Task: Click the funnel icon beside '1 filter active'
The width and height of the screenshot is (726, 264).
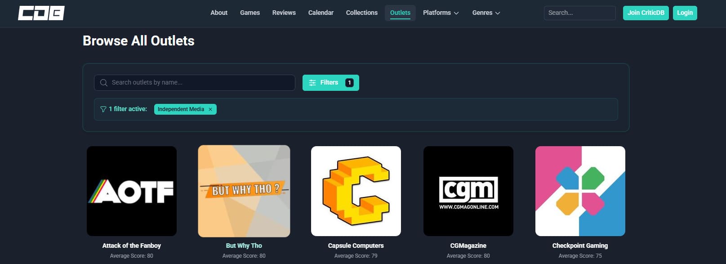Action: coord(103,109)
